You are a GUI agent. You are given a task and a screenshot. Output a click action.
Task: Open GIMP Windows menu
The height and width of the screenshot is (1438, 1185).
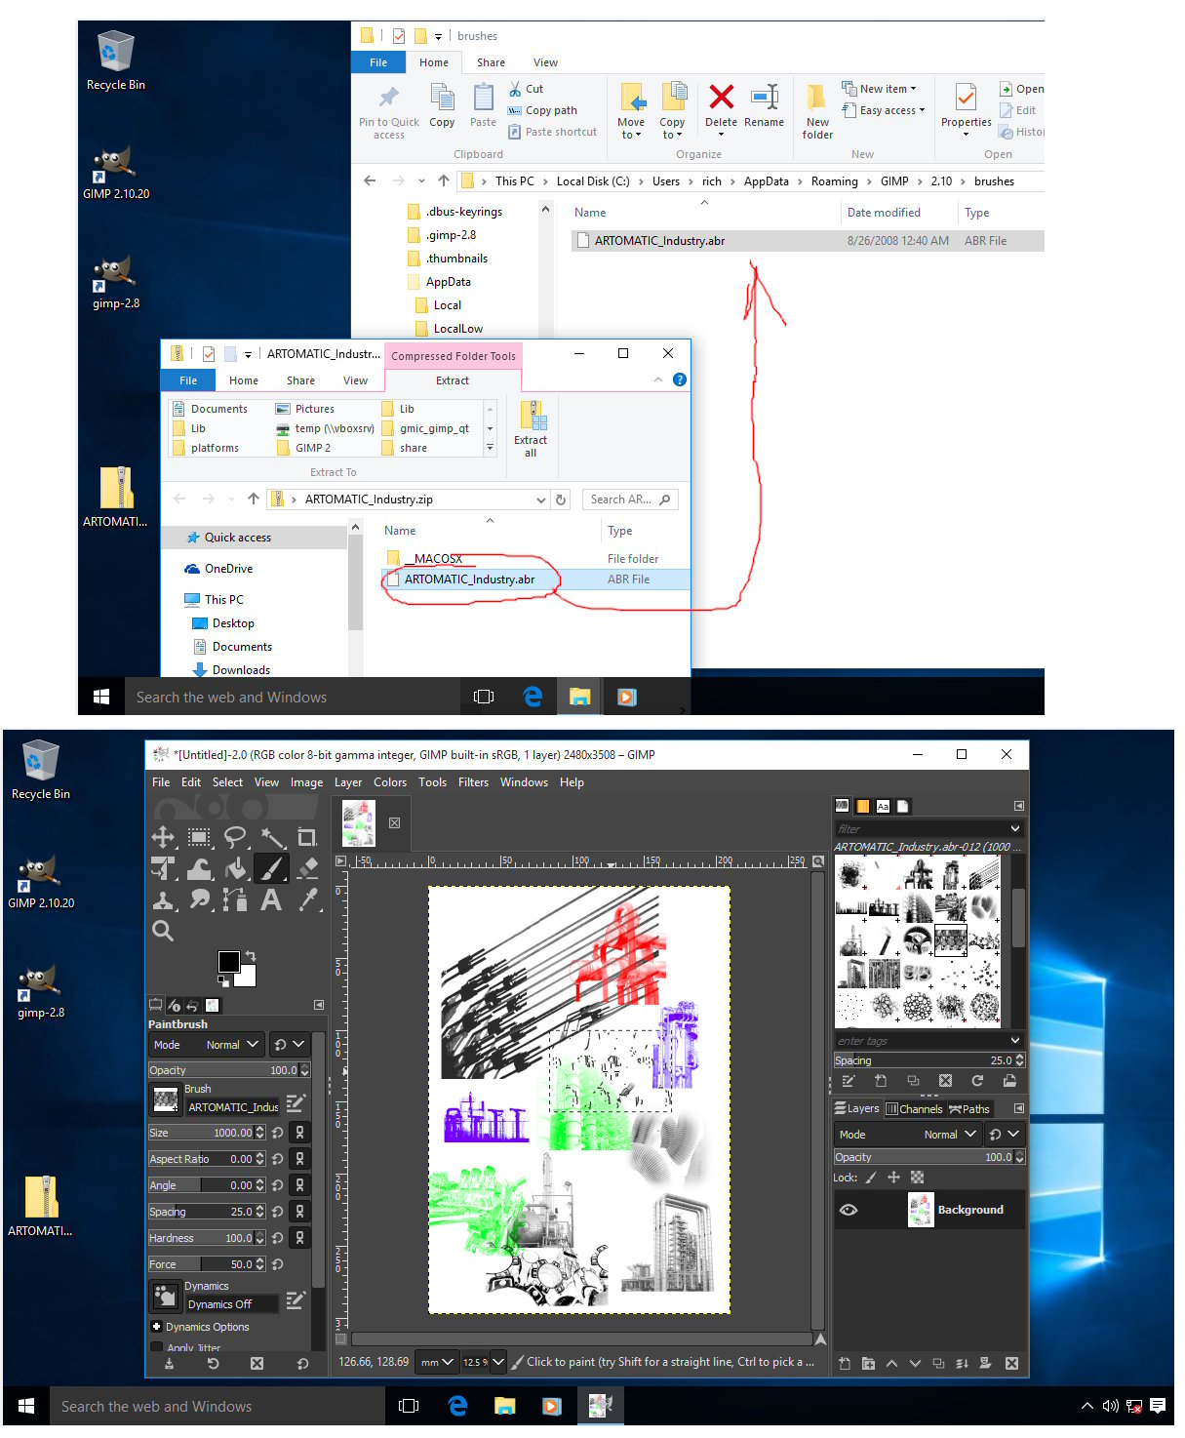(524, 782)
